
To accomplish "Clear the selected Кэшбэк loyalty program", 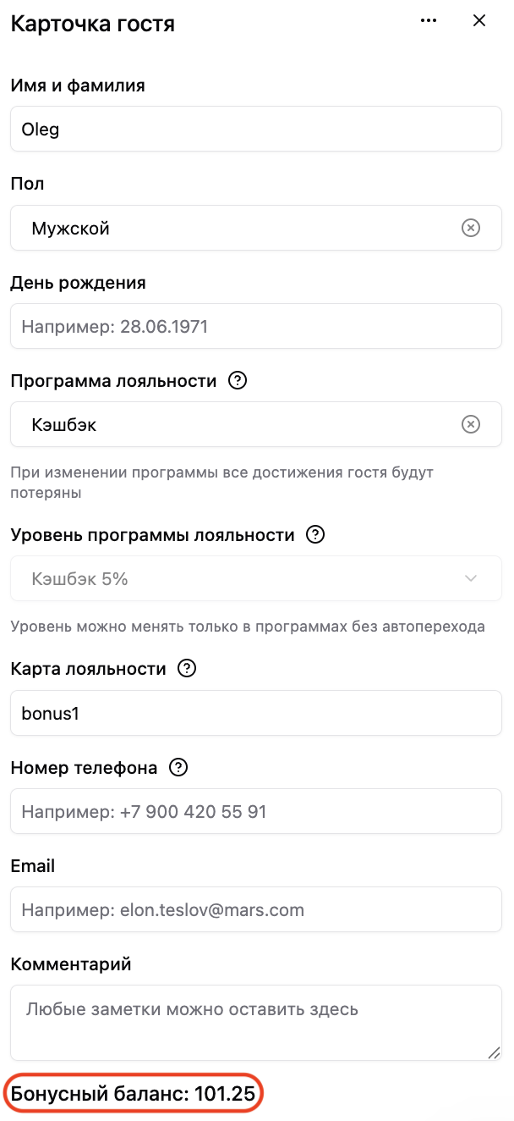I will tap(471, 424).
